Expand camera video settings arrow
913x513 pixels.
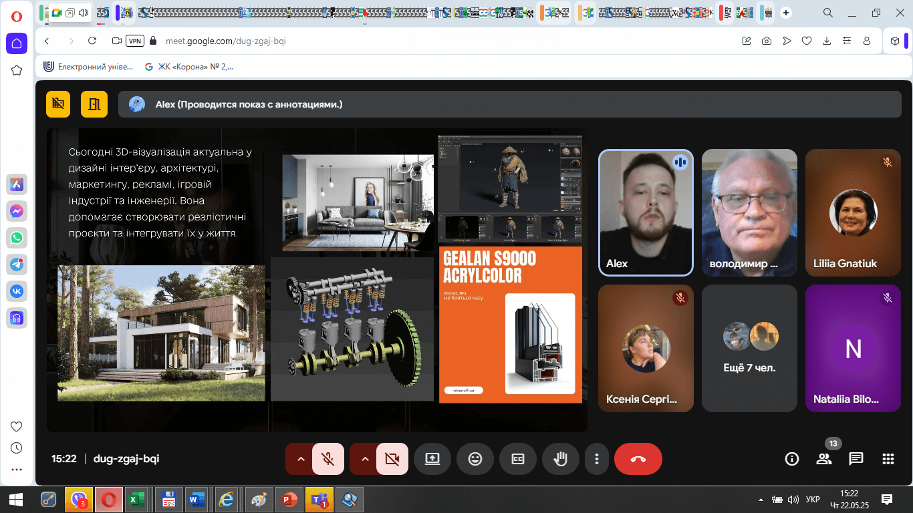click(364, 459)
